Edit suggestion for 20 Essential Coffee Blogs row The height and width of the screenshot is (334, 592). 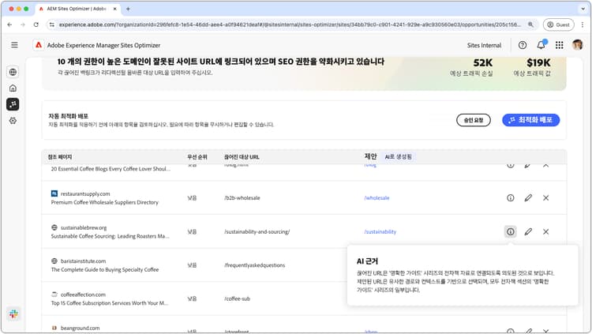point(528,166)
